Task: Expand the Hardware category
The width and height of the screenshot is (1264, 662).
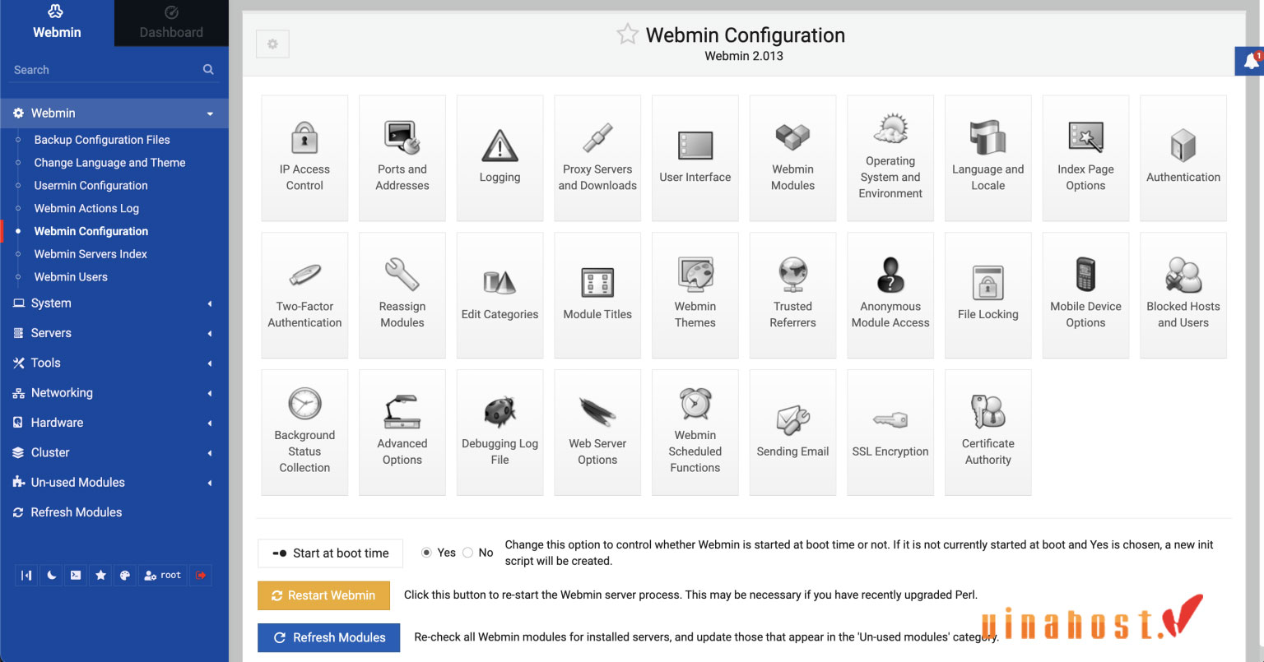Action: [x=114, y=423]
